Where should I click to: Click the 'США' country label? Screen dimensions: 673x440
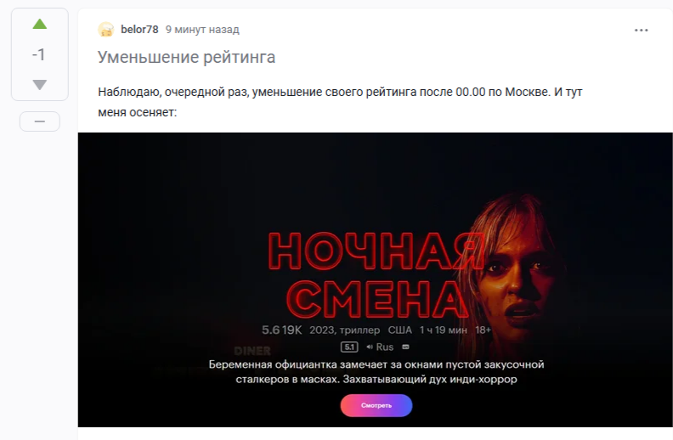(399, 330)
